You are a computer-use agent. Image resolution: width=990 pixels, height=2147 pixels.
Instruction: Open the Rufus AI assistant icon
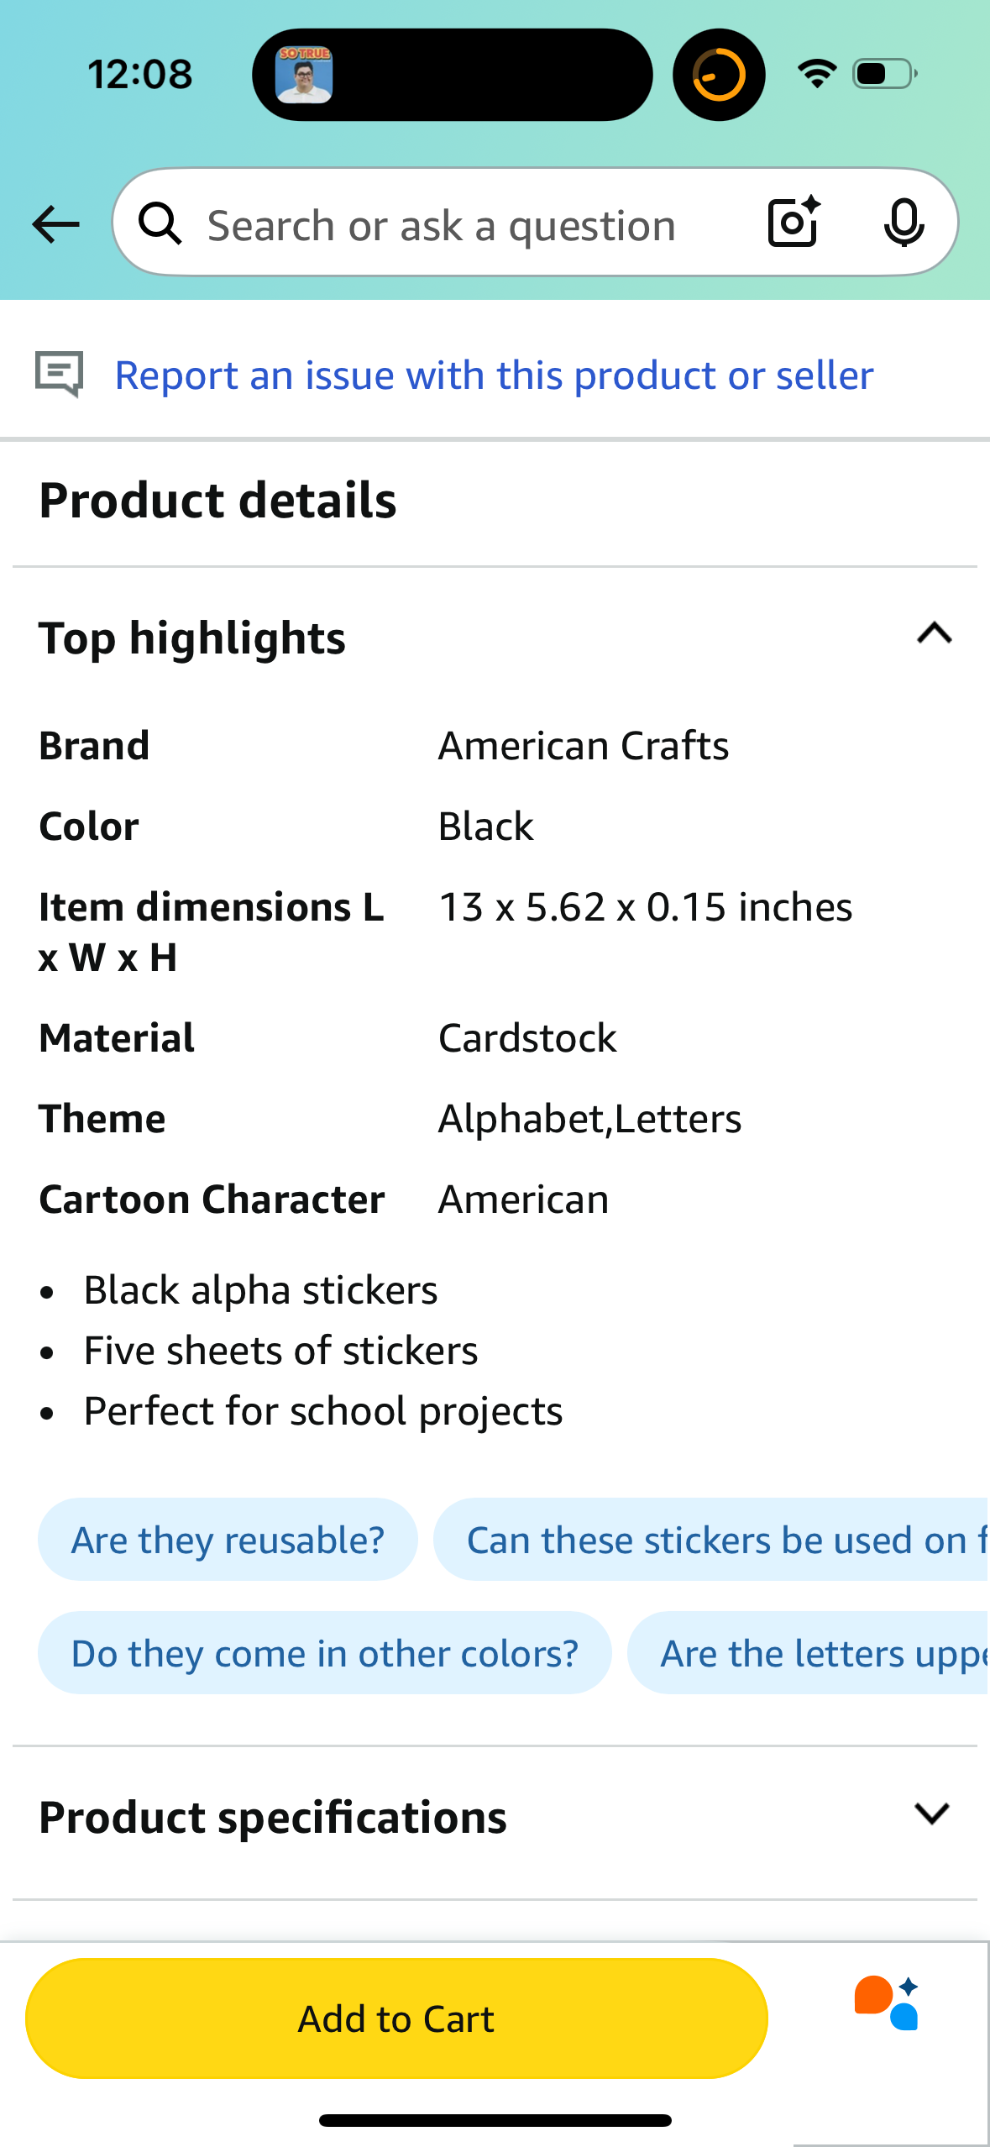[888, 2003]
